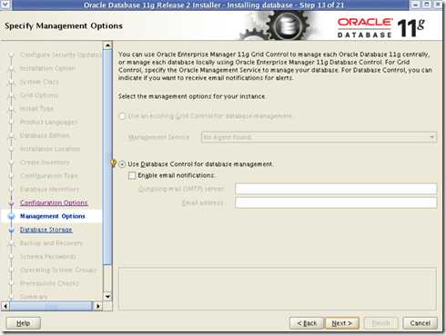Click right arrow of horizontal steps scrollbar

tap(97, 306)
